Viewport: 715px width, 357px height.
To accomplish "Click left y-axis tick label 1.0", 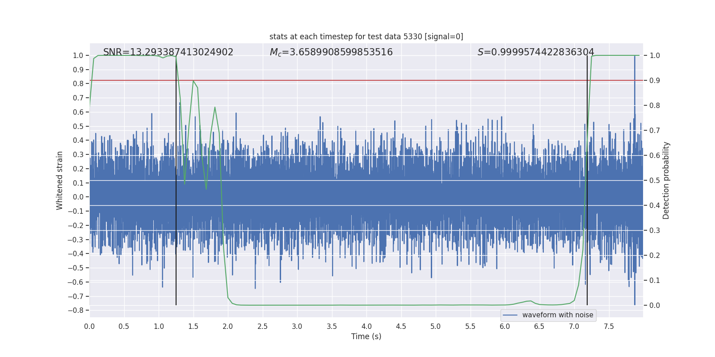I will tap(78, 56).
